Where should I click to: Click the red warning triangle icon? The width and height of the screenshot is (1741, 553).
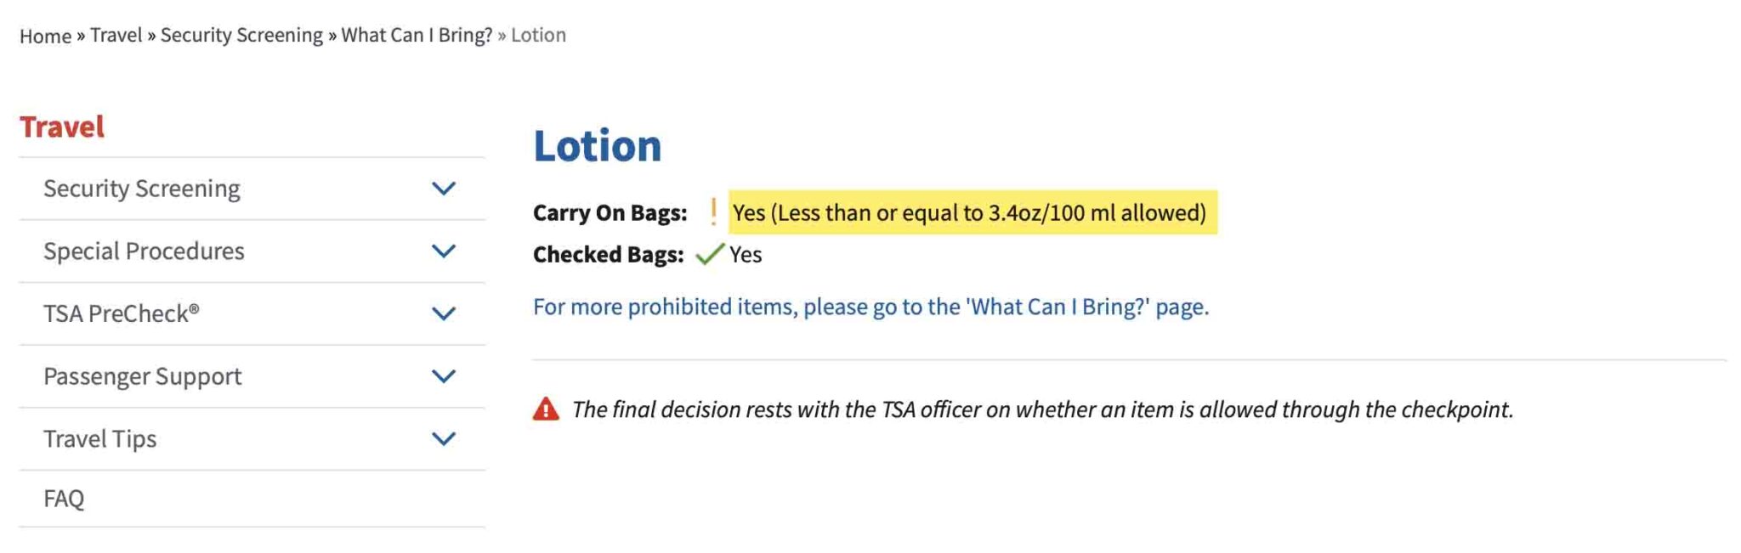(546, 409)
